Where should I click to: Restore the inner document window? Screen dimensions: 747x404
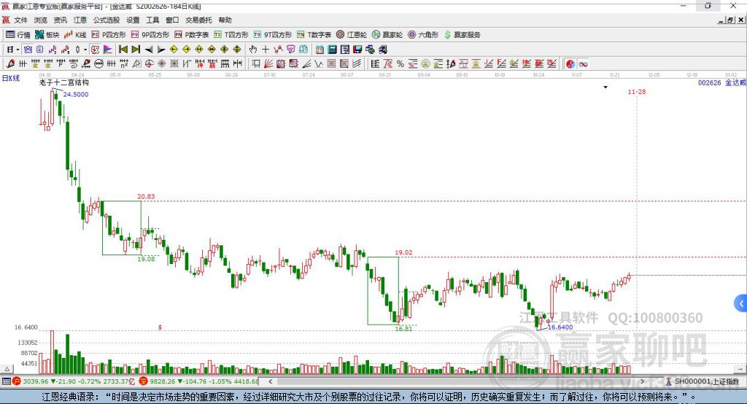coord(730,20)
